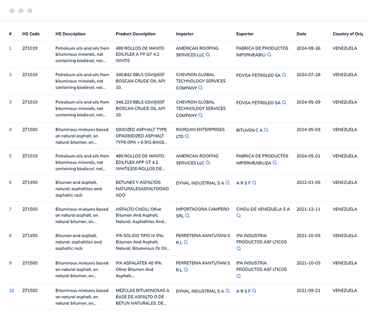
Task: Click HS code 271019 in row 1
Action: tap(30, 48)
